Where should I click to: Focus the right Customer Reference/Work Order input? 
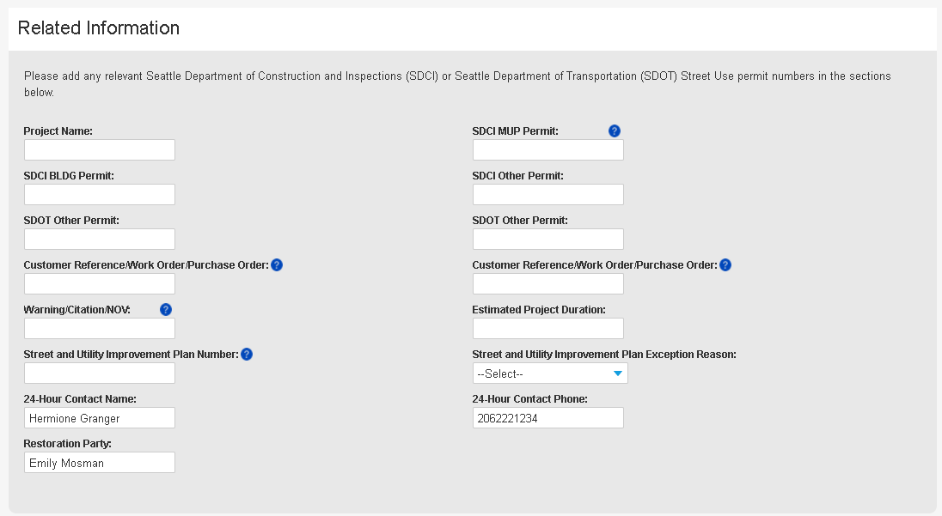tap(548, 284)
